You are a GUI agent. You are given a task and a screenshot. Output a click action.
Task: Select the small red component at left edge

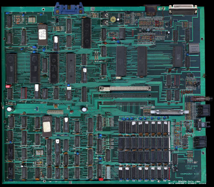tap(9, 86)
